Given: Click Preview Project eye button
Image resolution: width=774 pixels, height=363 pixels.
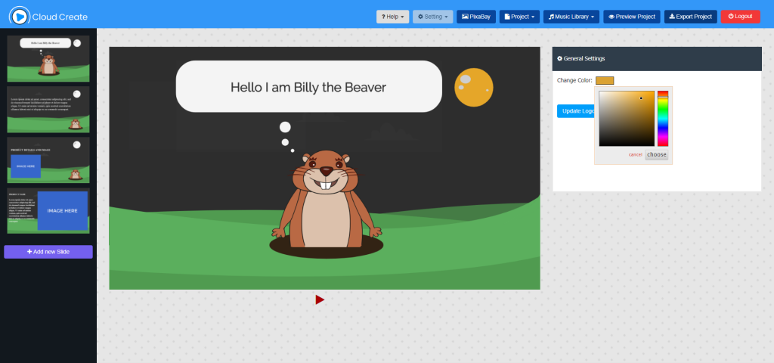Looking at the screenshot, I should pyautogui.click(x=632, y=17).
